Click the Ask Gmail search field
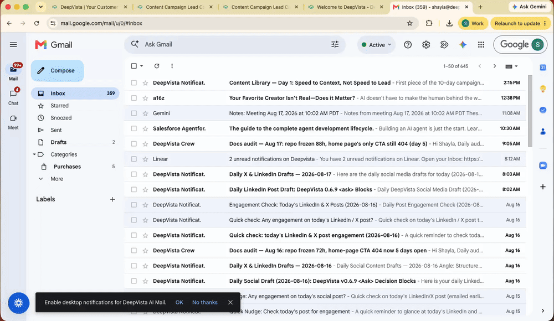554x321 pixels. [233, 44]
